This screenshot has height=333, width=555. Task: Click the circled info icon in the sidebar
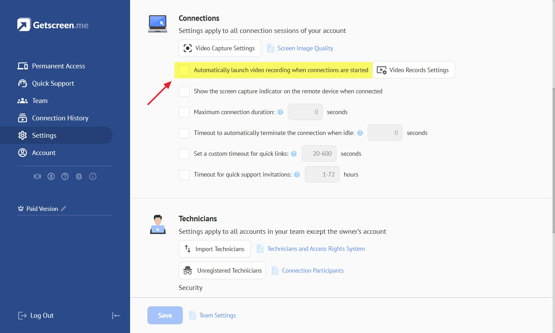[x=93, y=177]
